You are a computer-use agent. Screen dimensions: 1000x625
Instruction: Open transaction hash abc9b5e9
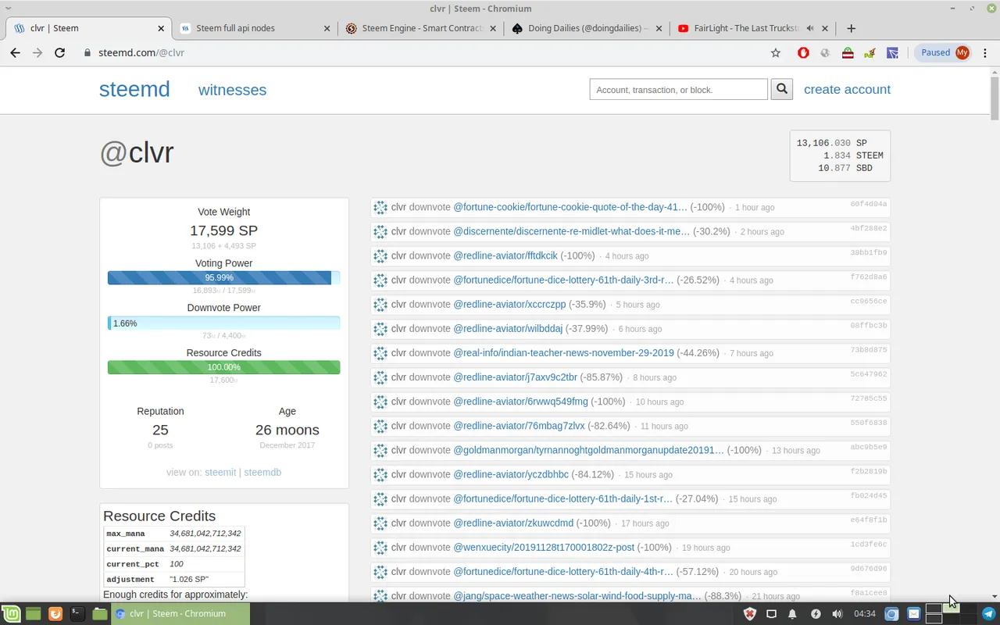coord(869,447)
